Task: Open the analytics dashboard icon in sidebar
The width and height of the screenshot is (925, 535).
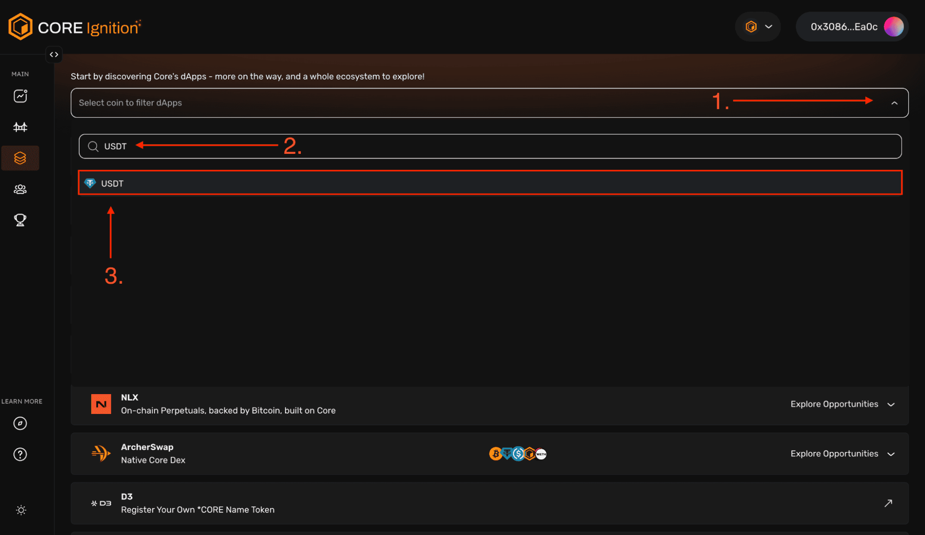Action: pos(20,96)
